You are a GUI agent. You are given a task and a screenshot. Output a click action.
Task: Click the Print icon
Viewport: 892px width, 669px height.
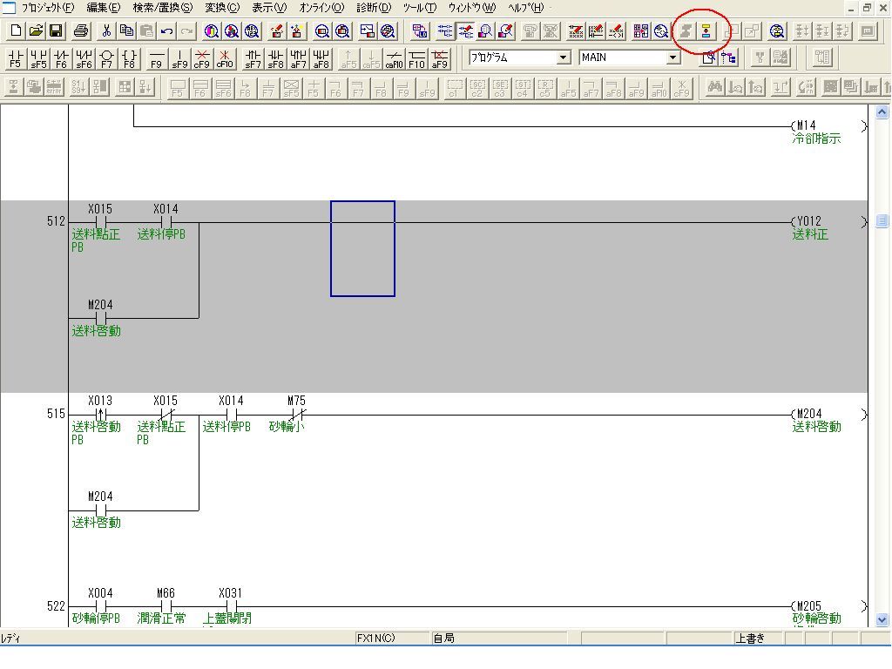[x=81, y=31]
